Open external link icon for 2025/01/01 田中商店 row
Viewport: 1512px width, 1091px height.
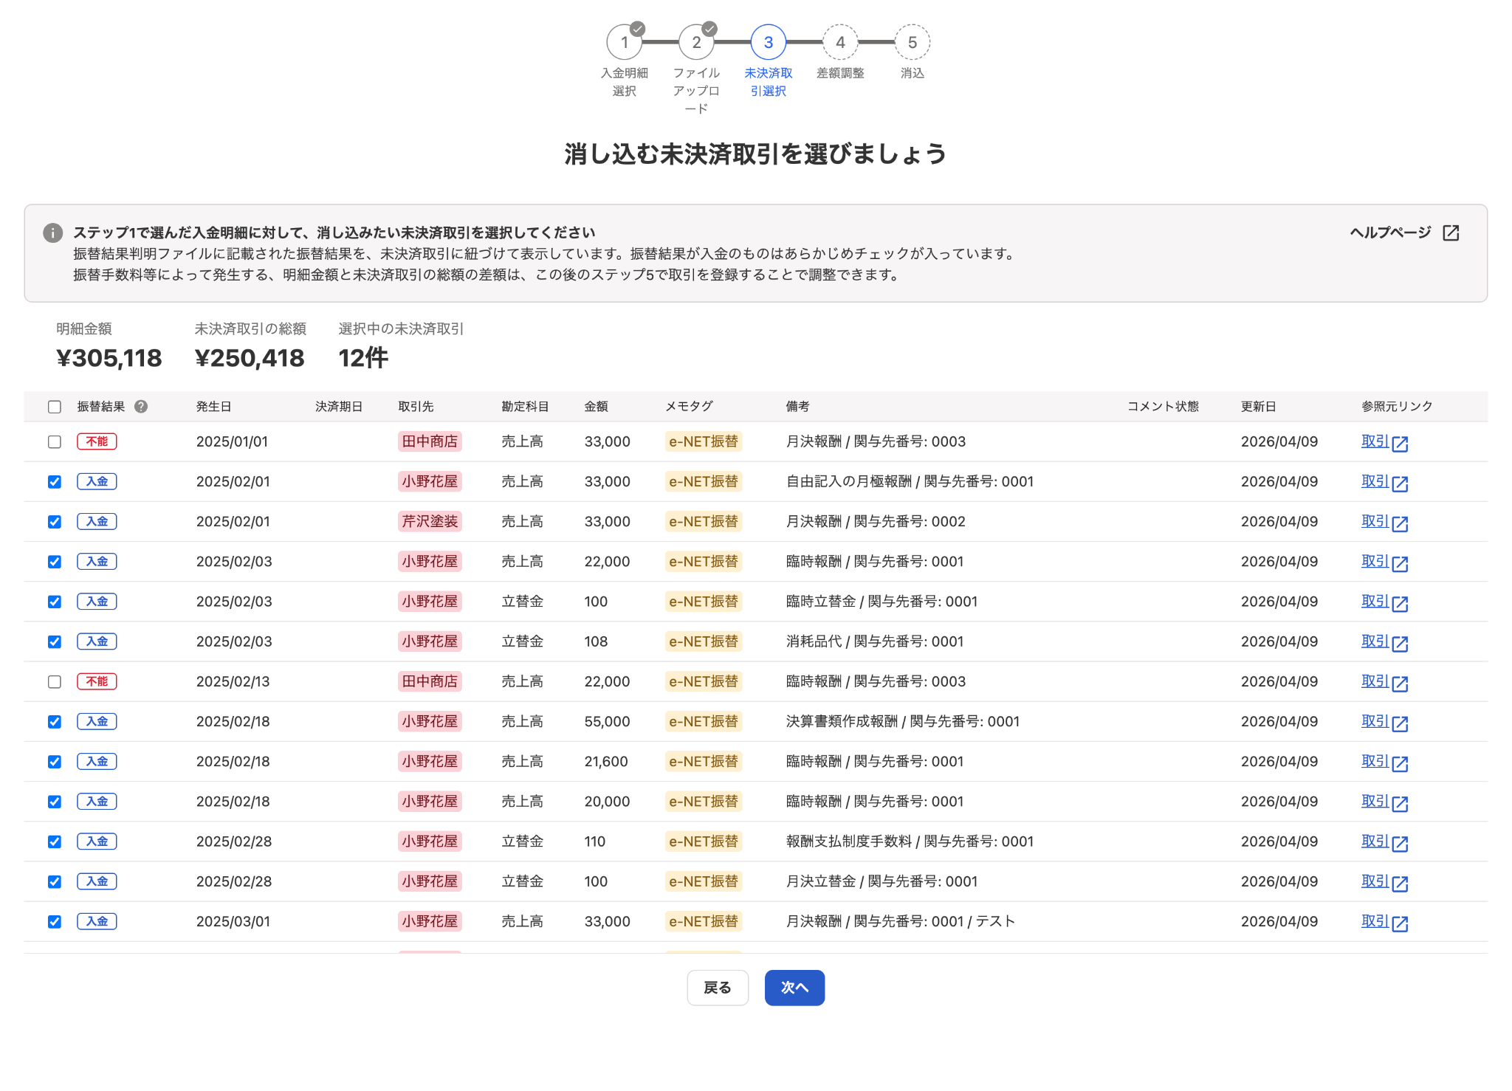pyautogui.click(x=1400, y=444)
